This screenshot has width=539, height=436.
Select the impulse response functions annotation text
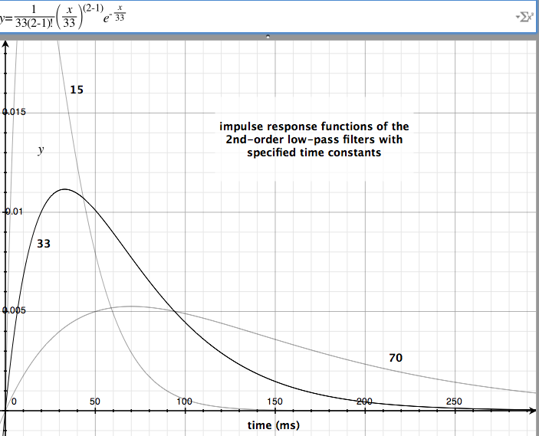pos(315,139)
